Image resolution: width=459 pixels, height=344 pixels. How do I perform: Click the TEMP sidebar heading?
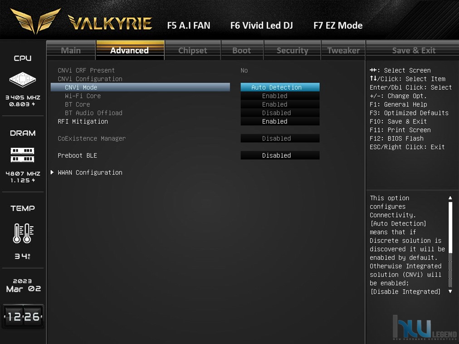tap(23, 208)
